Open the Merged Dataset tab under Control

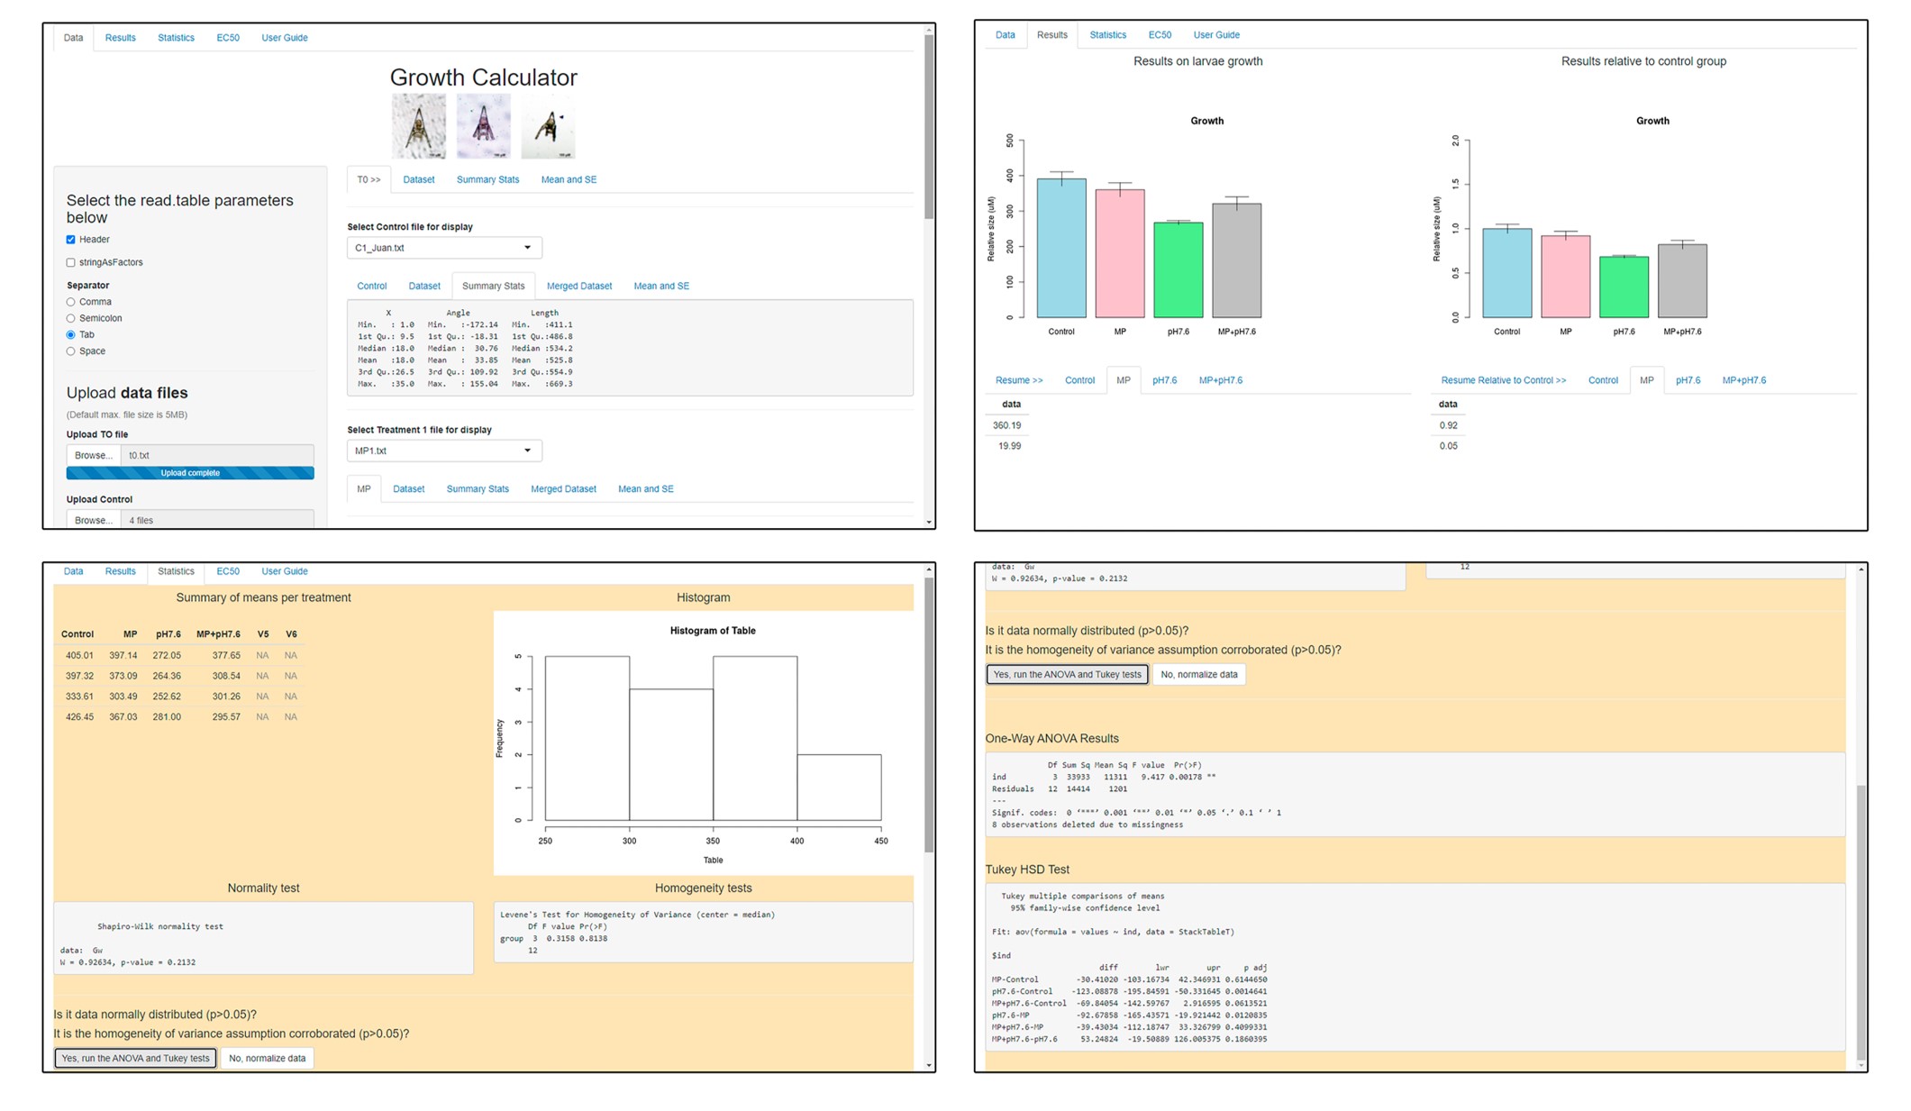(x=579, y=286)
